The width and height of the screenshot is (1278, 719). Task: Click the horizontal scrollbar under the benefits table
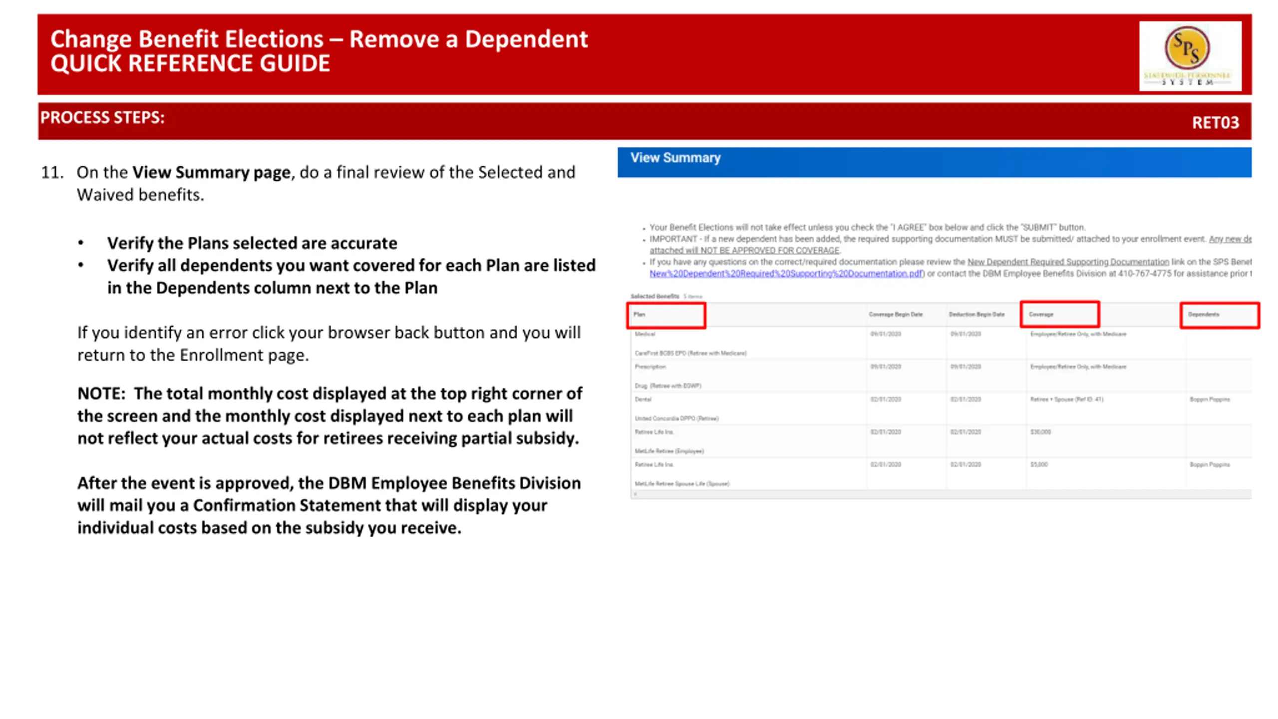(x=941, y=494)
